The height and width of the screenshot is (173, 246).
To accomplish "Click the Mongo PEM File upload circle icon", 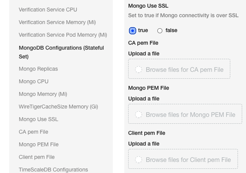I will pyautogui.click(x=139, y=115).
